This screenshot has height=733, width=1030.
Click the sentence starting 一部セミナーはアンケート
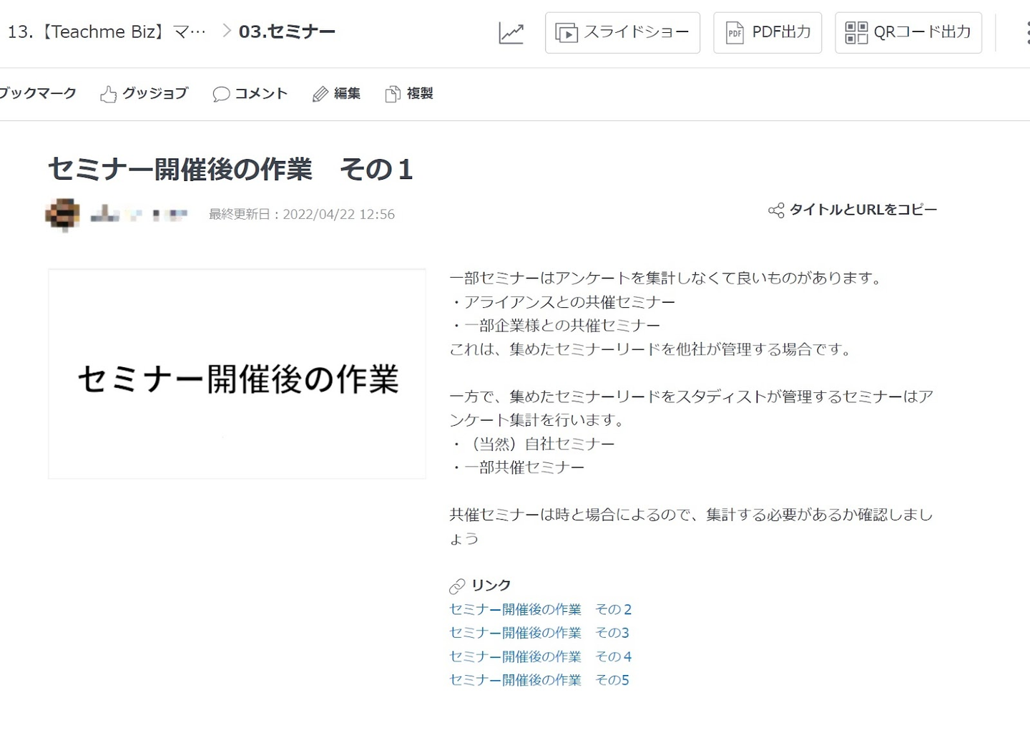(667, 278)
